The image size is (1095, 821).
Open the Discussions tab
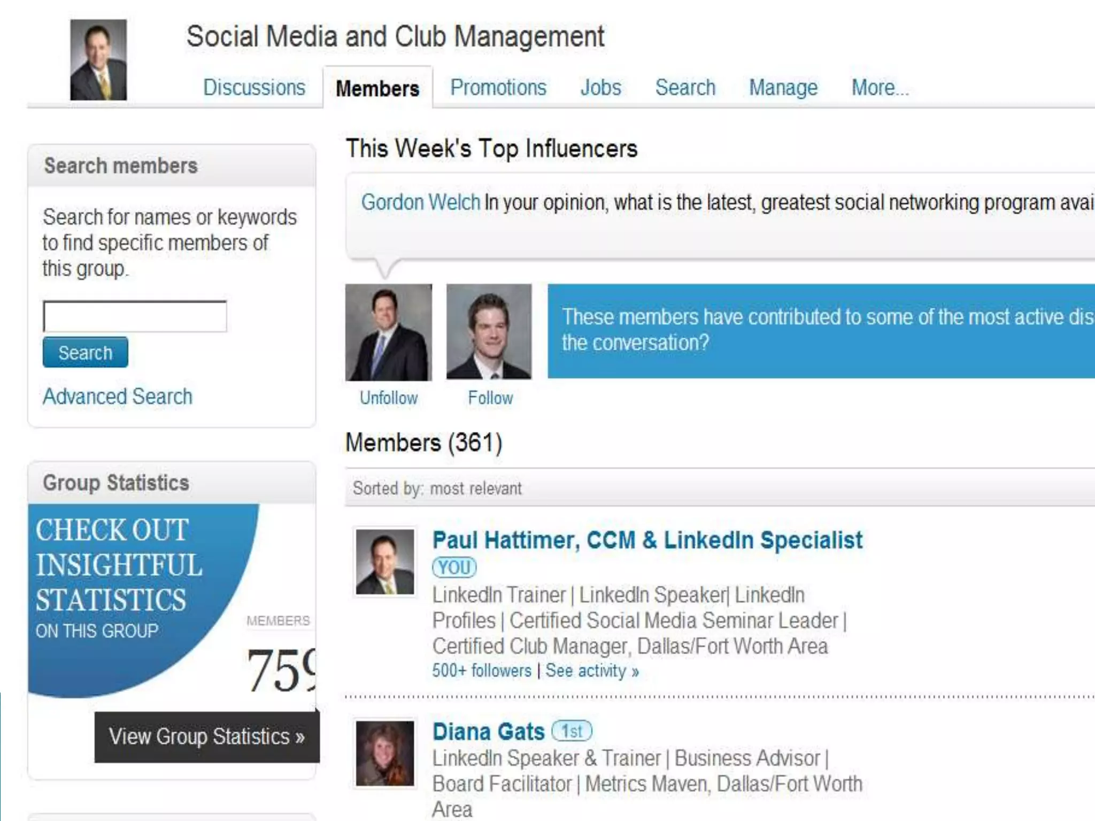tap(254, 88)
